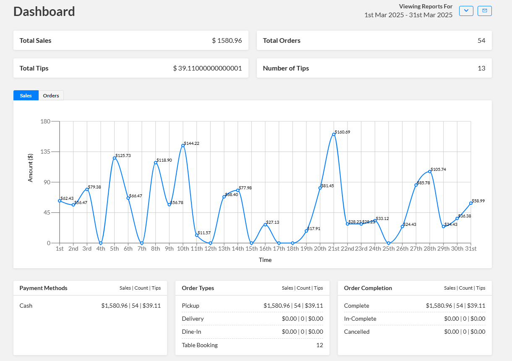Click the Total Orders summary card
This screenshot has height=361, width=512.
374,41
